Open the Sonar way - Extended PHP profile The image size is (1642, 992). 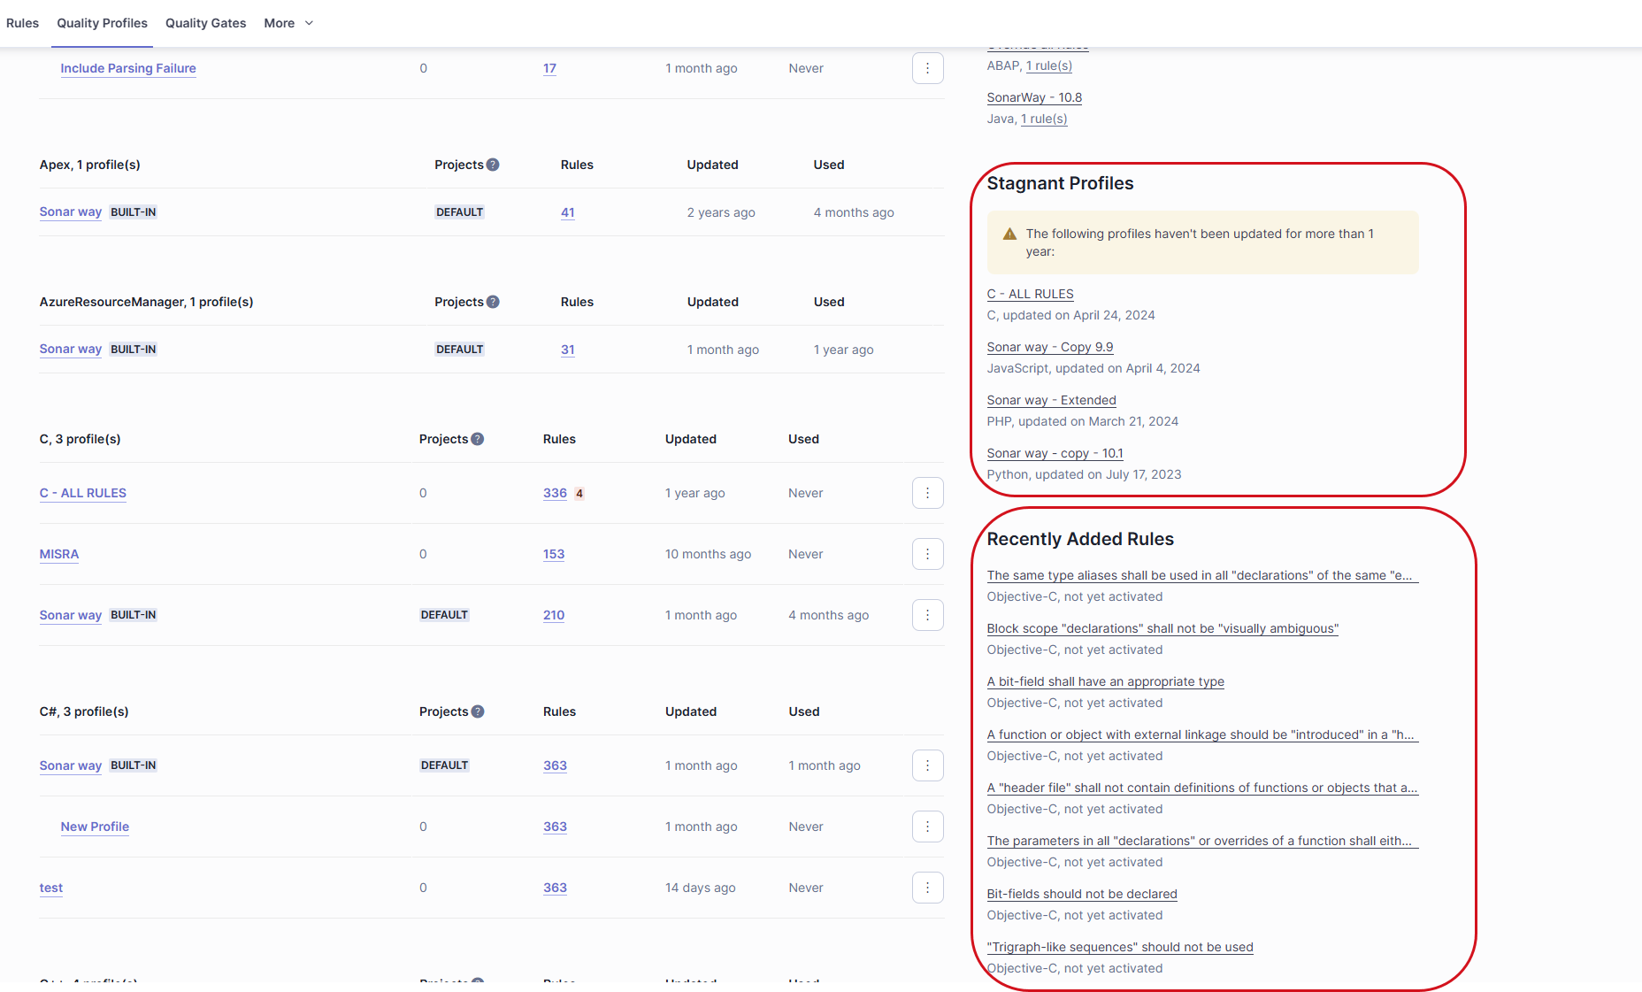pos(1051,400)
